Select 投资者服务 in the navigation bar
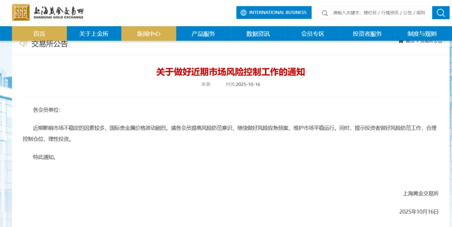The image size is (452, 227). (367, 34)
